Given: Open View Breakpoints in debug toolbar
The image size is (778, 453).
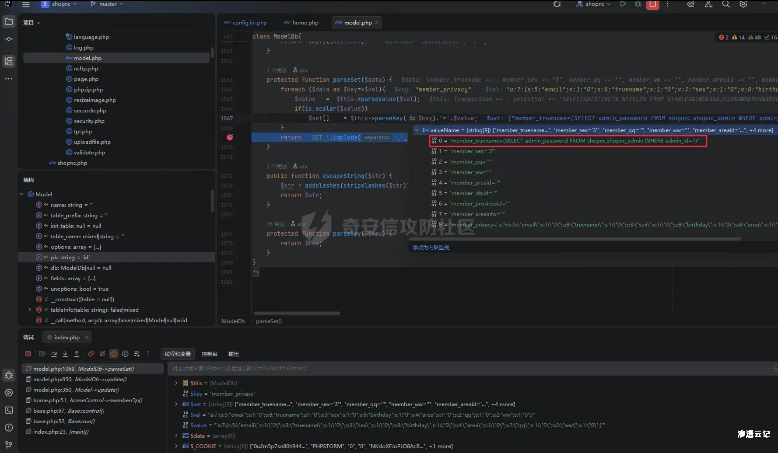Looking at the screenshot, I should pyautogui.click(x=91, y=354).
